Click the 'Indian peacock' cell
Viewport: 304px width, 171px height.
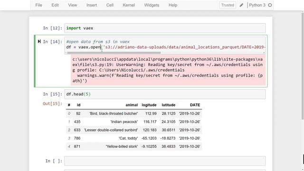[124, 122]
